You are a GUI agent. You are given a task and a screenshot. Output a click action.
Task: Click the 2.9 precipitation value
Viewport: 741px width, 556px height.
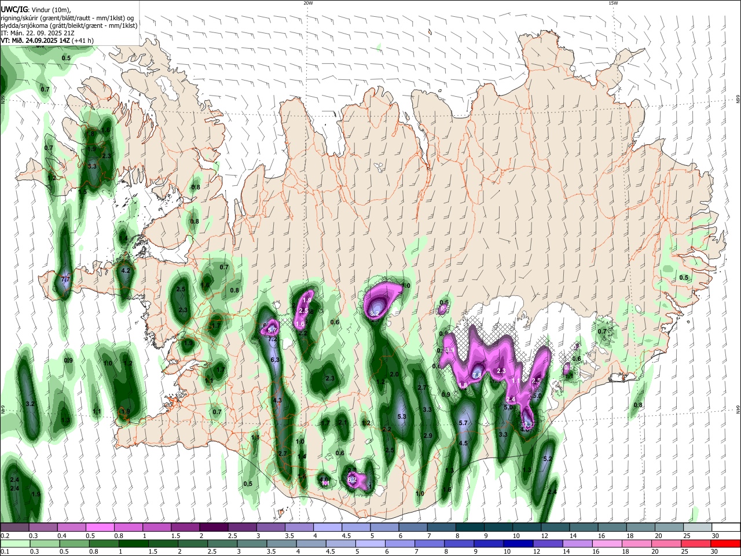[x=428, y=436]
